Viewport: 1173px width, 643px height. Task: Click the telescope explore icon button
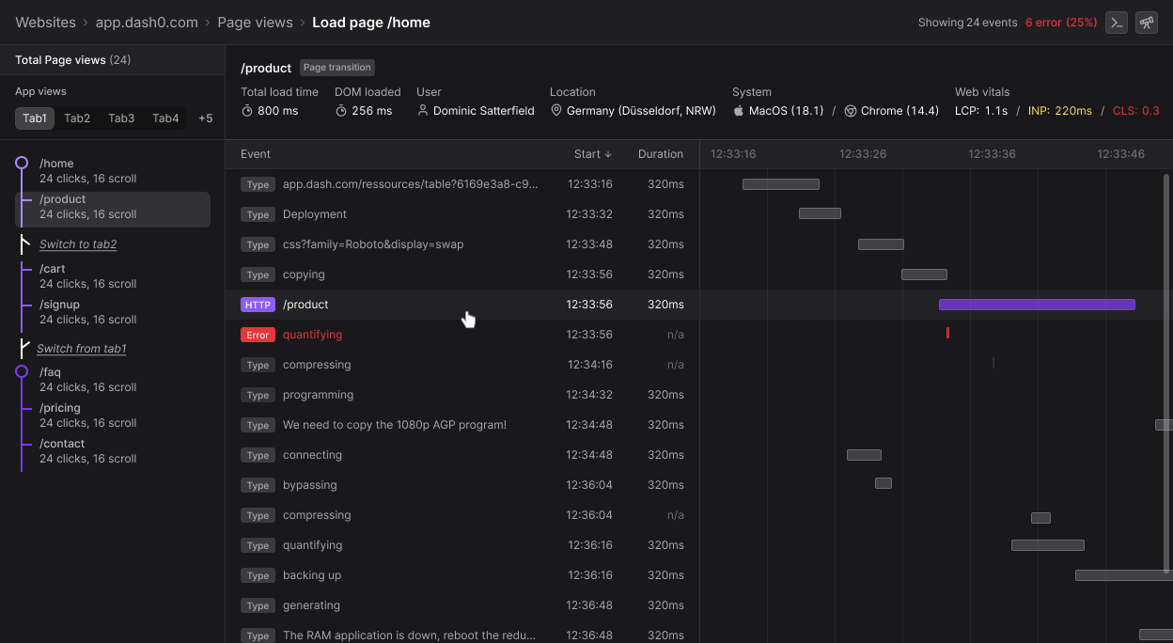click(x=1146, y=23)
